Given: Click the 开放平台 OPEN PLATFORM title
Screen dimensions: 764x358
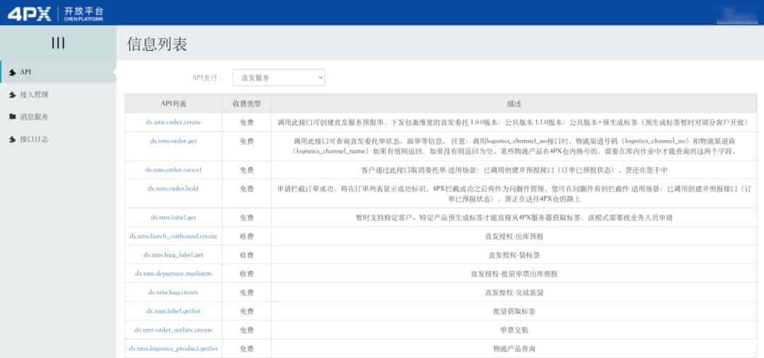Looking at the screenshot, I should point(83,13).
